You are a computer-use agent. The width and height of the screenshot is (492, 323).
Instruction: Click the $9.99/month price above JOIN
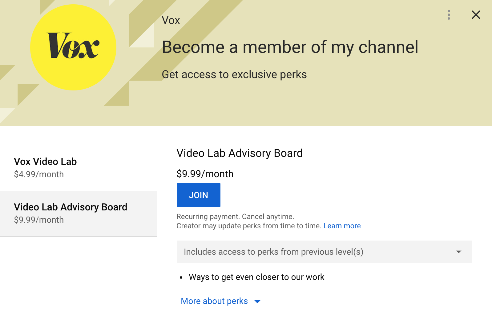[205, 174]
